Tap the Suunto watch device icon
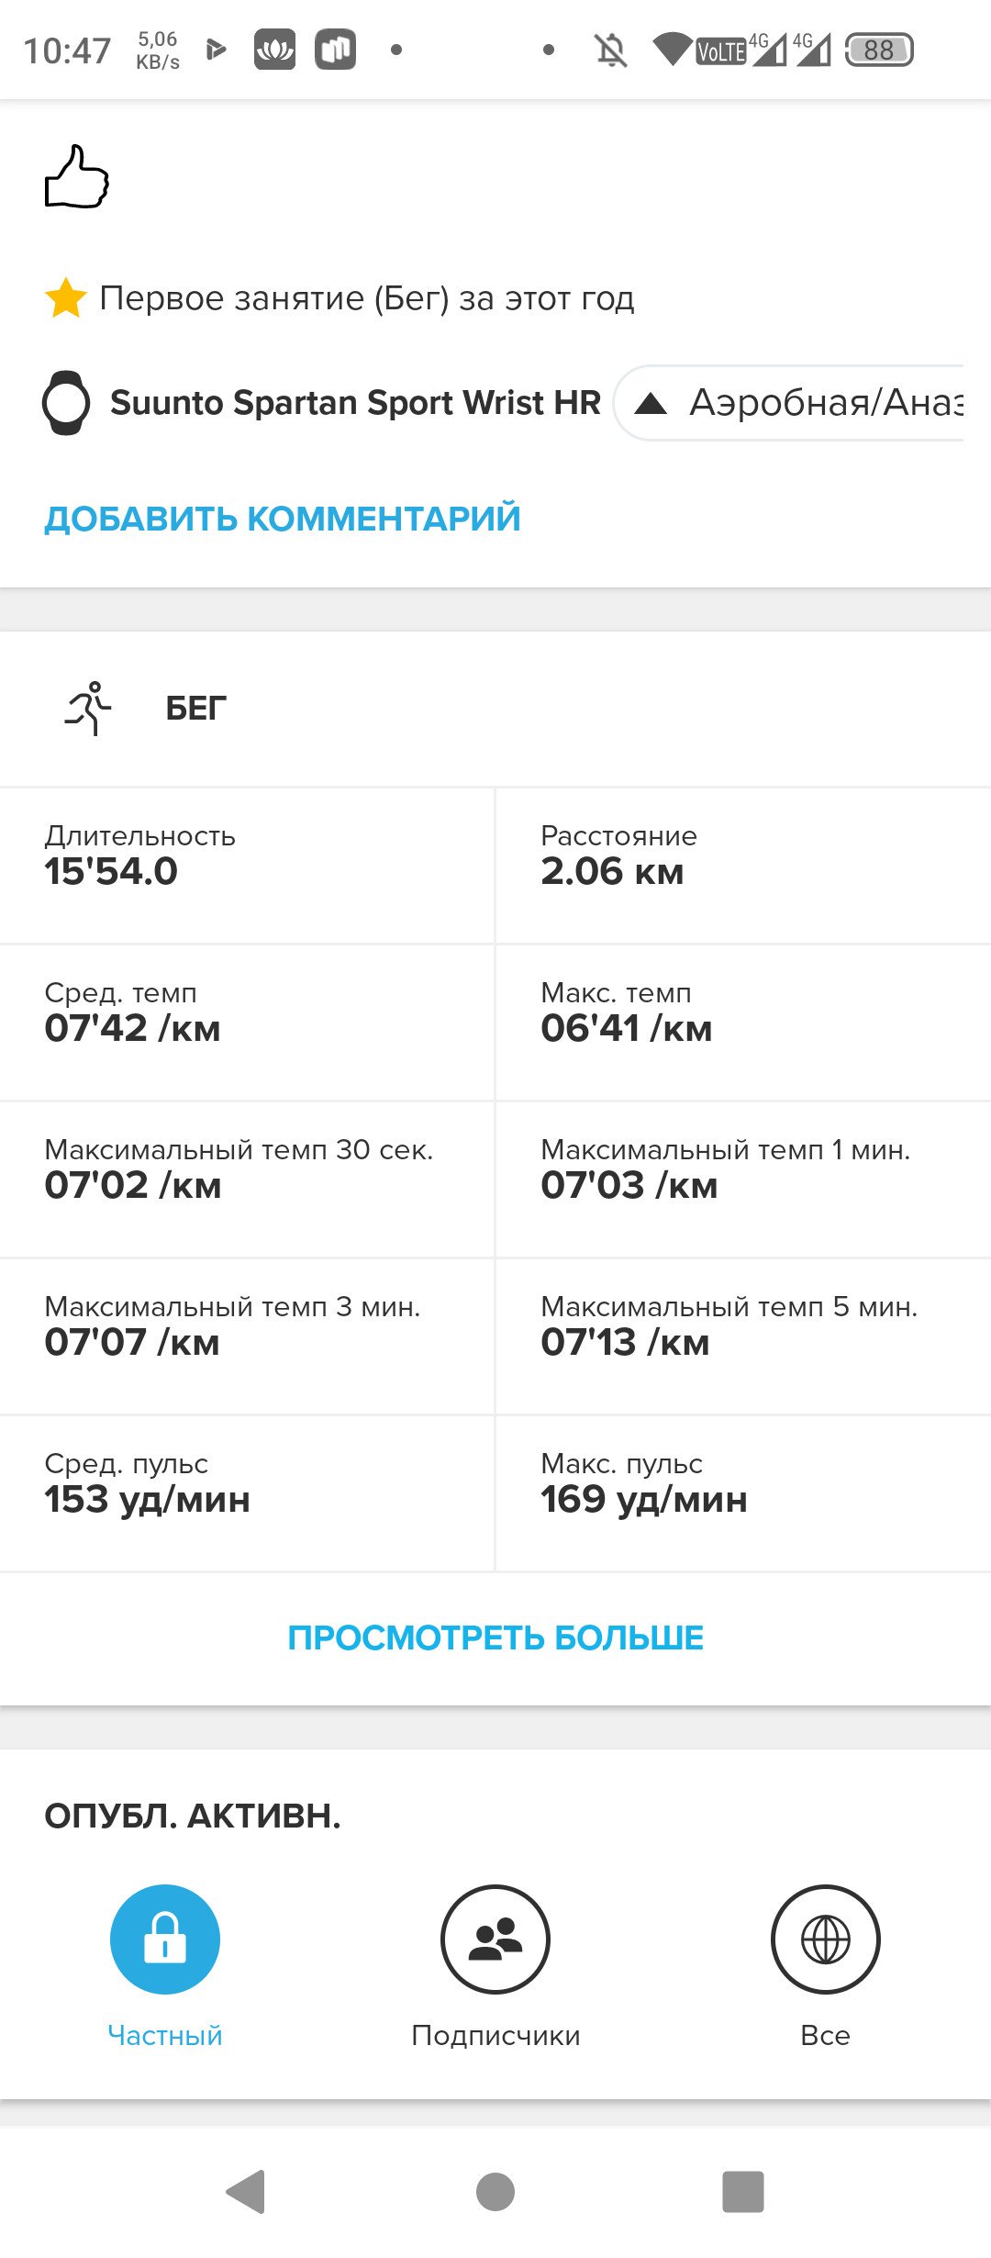The height and width of the screenshot is (2258, 991). (66, 402)
